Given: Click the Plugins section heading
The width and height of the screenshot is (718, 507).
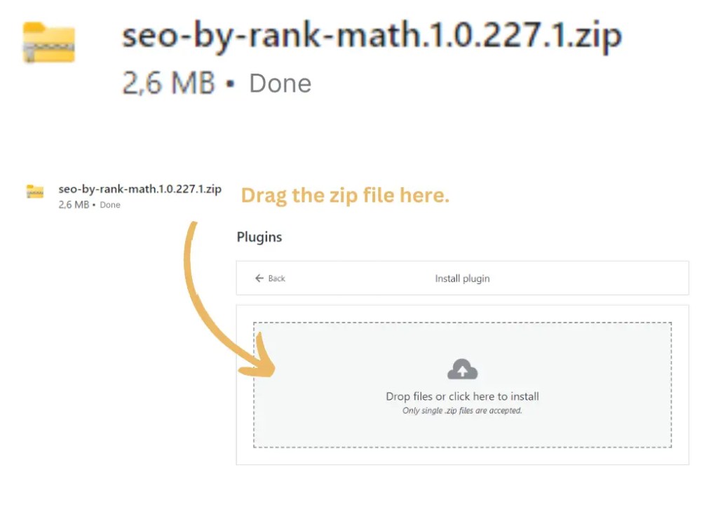Looking at the screenshot, I should (259, 237).
